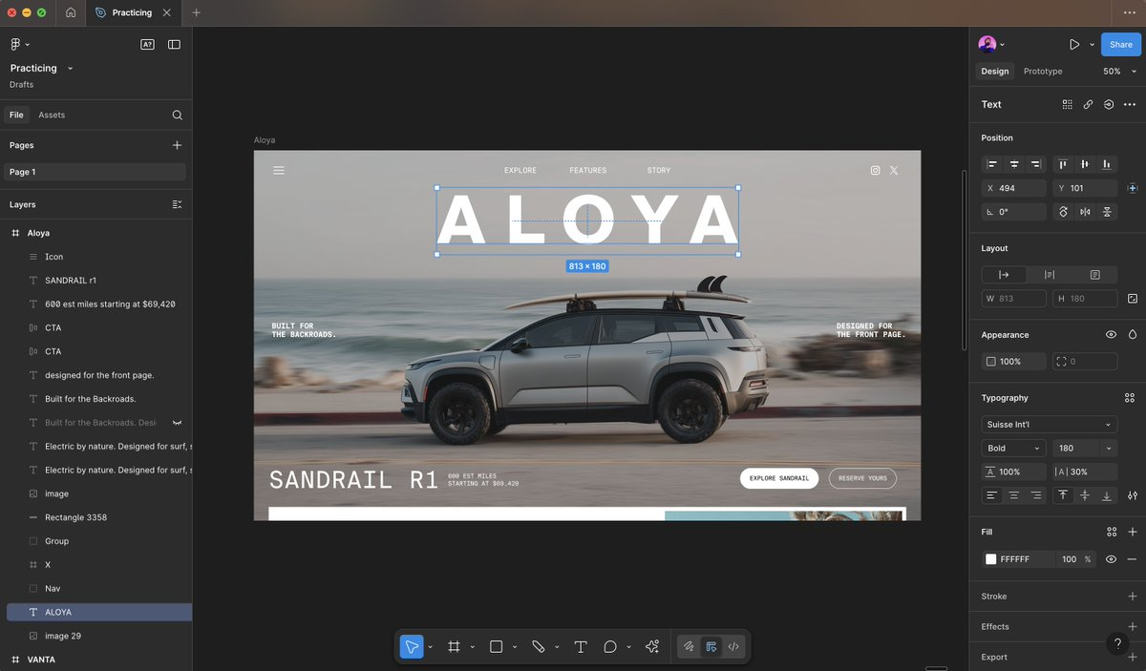Set text alignment to center

pos(1014,495)
